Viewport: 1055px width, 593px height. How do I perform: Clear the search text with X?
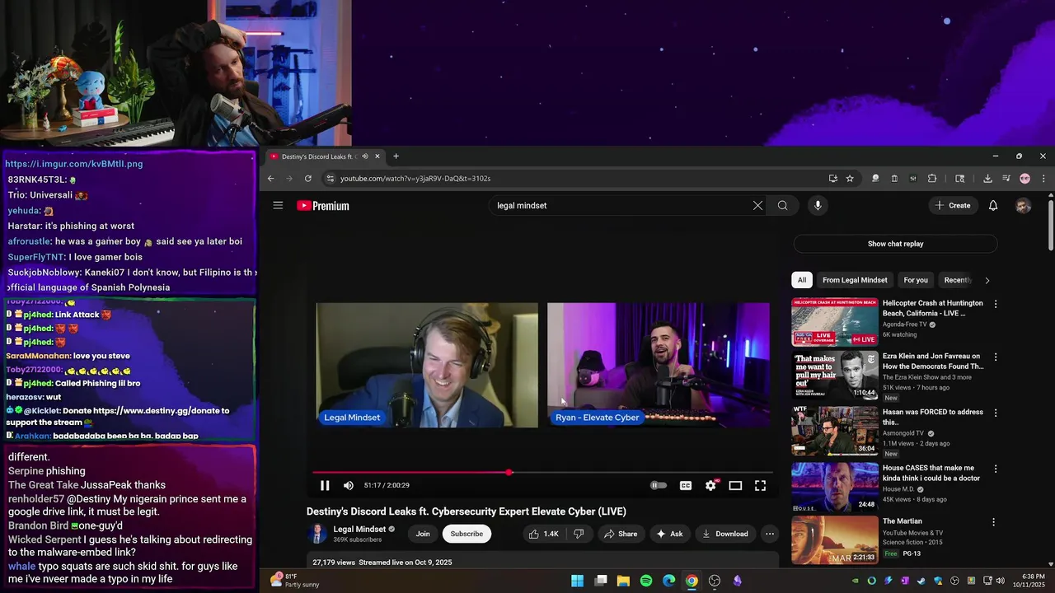pos(757,205)
